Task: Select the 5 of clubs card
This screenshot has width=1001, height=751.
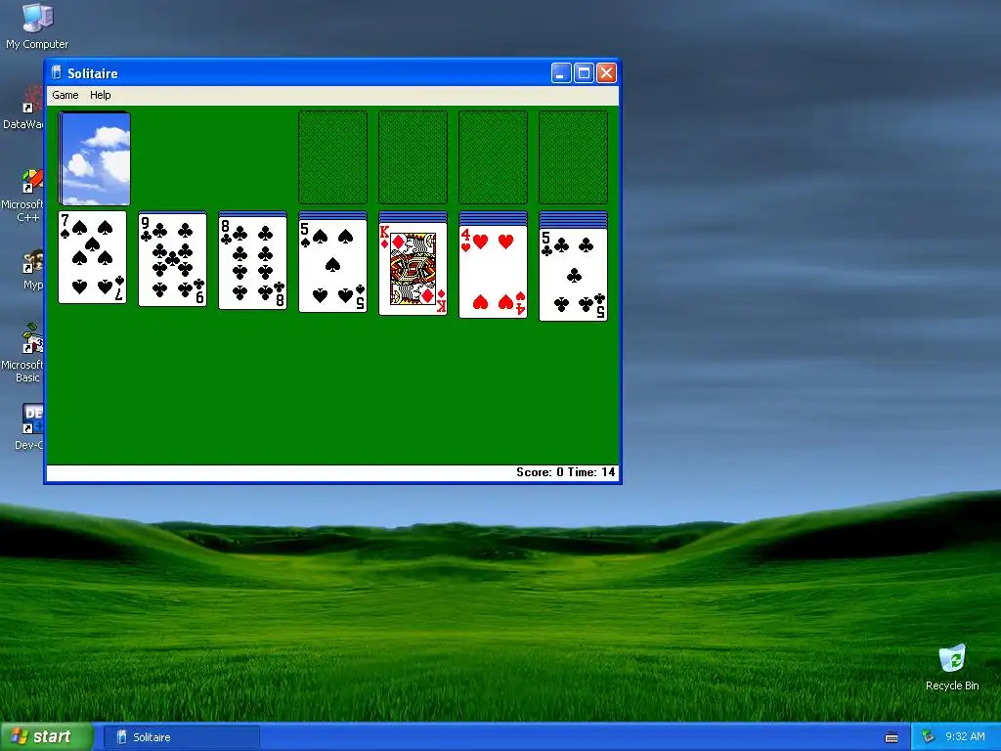Action: pos(573,275)
